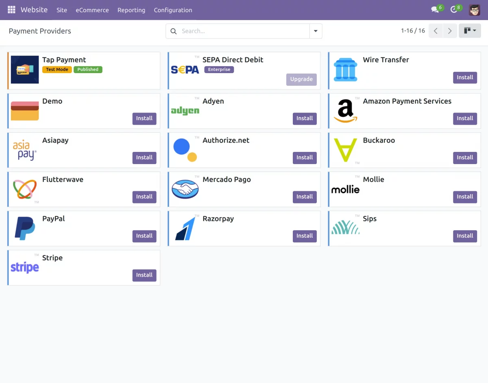This screenshot has width=488, height=383.
Task: Open the view switcher dropdown
Action: pos(470,31)
